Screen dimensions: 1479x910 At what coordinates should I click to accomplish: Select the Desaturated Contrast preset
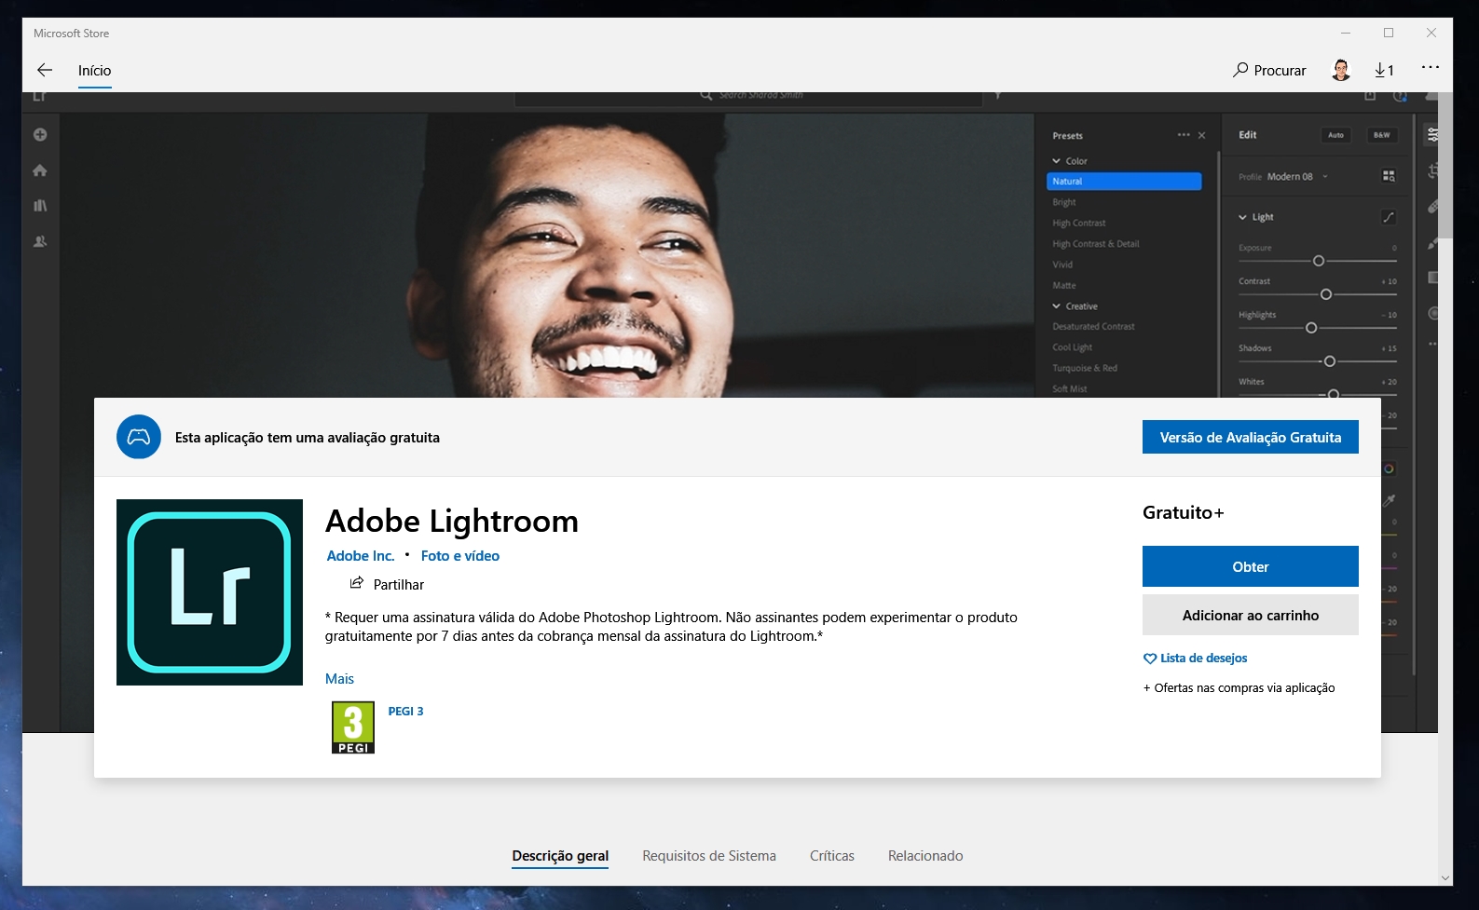[x=1094, y=327]
